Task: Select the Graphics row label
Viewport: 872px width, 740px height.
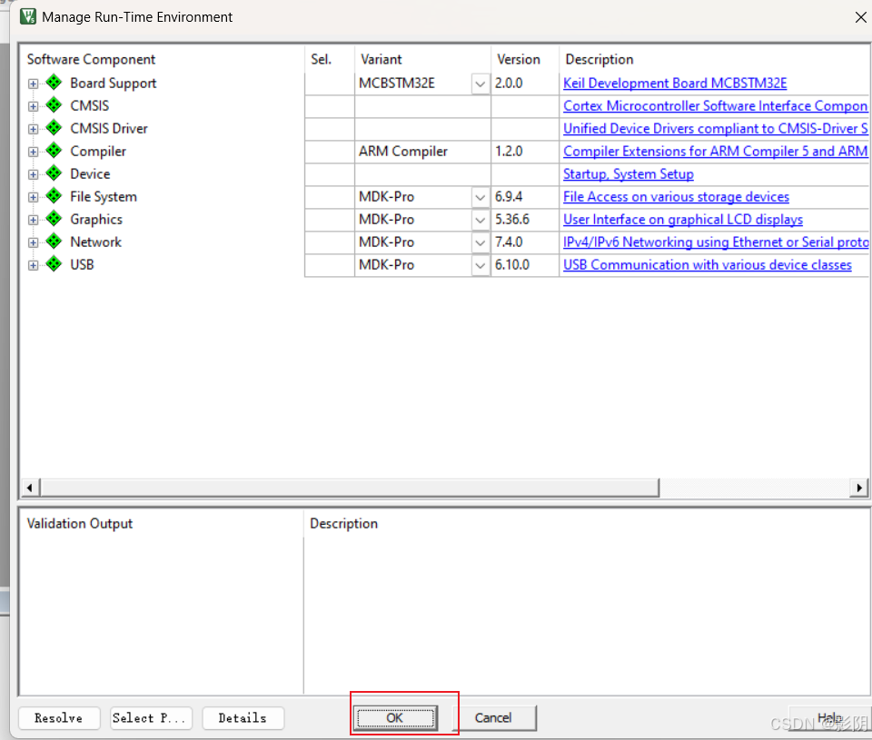Action: pos(96,220)
